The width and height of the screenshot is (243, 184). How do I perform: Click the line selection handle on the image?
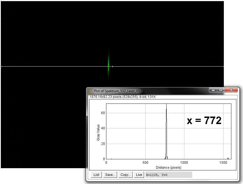(113, 66)
